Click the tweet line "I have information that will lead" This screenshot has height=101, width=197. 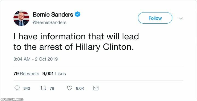pos(76,37)
